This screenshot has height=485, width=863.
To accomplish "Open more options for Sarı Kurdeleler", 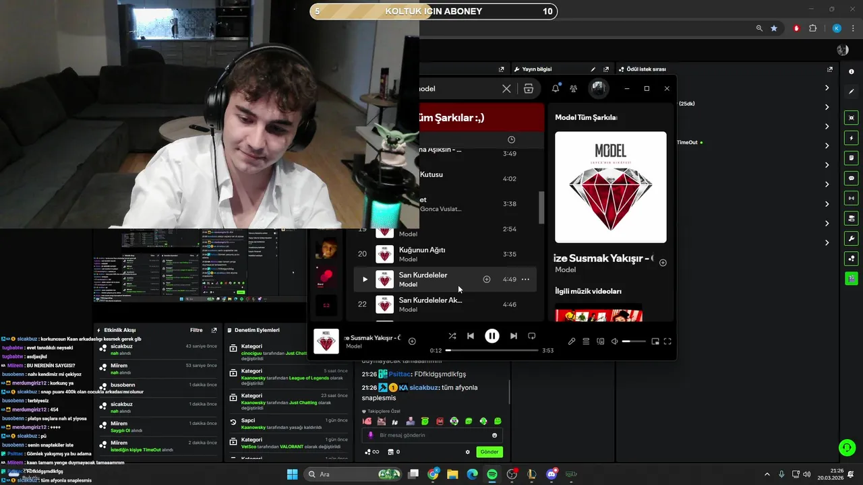I will click(525, 280).
